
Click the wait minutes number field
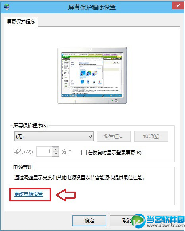[44, 152]
